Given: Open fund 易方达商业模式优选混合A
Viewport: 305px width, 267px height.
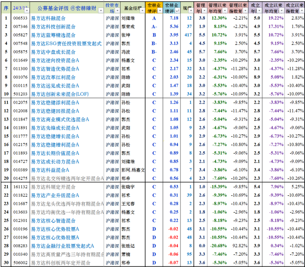Looking at the screenshot, I should [60, 119].
